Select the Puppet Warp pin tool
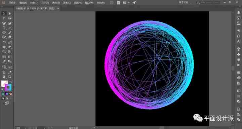242x129 pixels. coord(10,47)
